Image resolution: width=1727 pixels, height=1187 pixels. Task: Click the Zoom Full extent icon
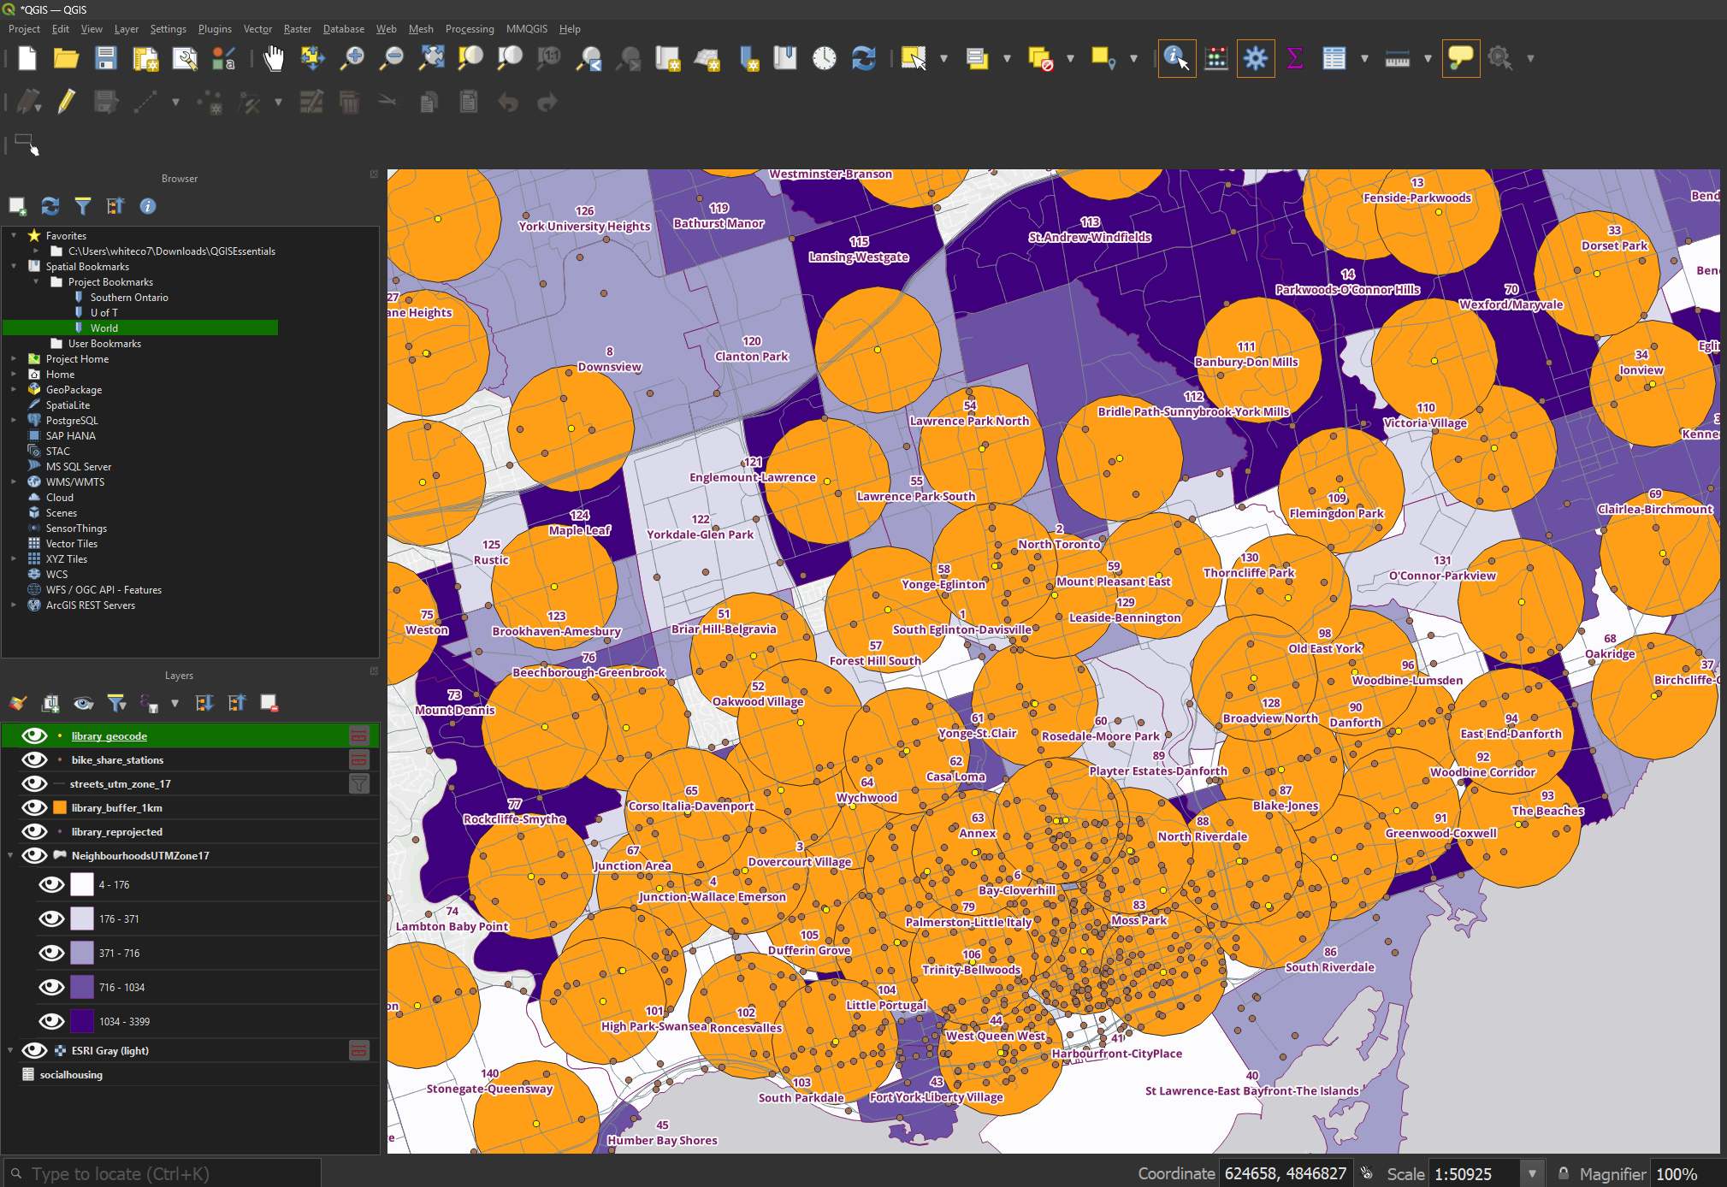point(431,58)
